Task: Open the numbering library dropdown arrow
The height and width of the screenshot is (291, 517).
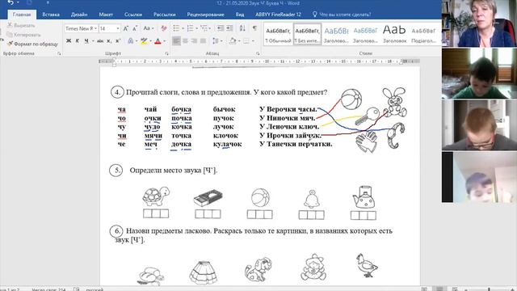Action: (197, 29)
